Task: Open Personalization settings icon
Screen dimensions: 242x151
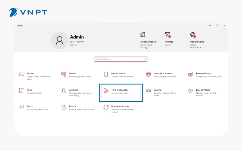Action: point(191,74)
